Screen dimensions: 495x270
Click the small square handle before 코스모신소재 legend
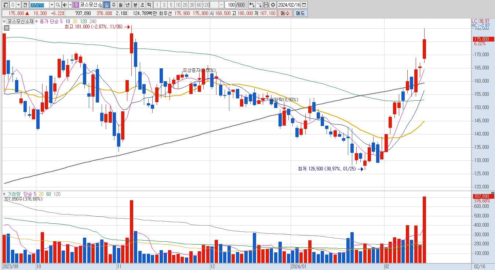click(x=5, y=21)
